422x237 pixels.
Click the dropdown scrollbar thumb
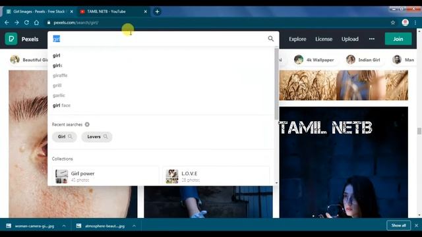[276, 84]
